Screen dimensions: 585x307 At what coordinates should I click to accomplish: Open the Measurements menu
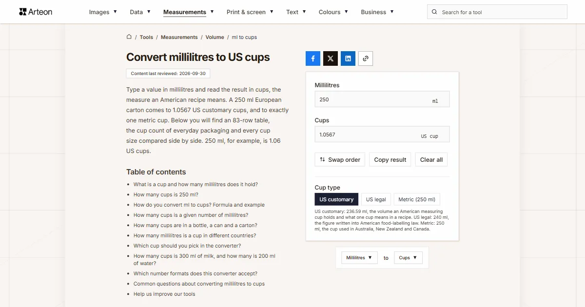click(x=189, y=12)
